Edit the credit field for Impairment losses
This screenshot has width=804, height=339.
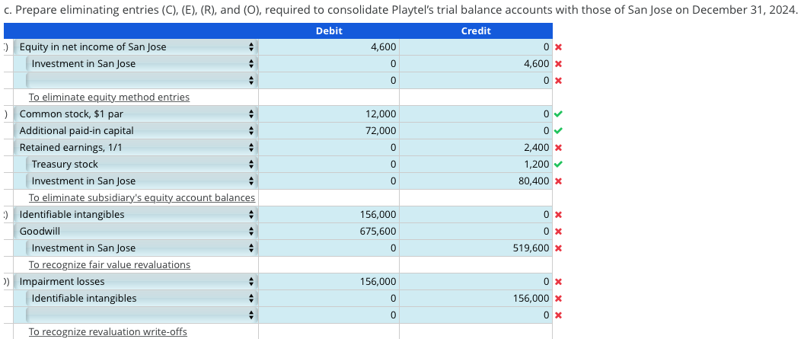pos(476,282)
